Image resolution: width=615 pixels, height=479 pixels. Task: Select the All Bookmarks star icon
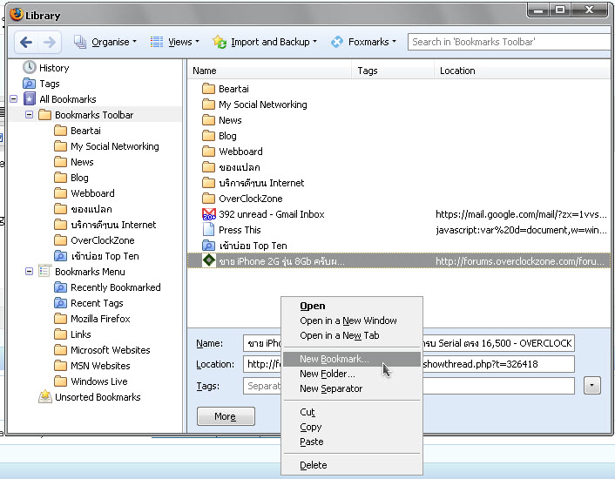tap(30, 98)
